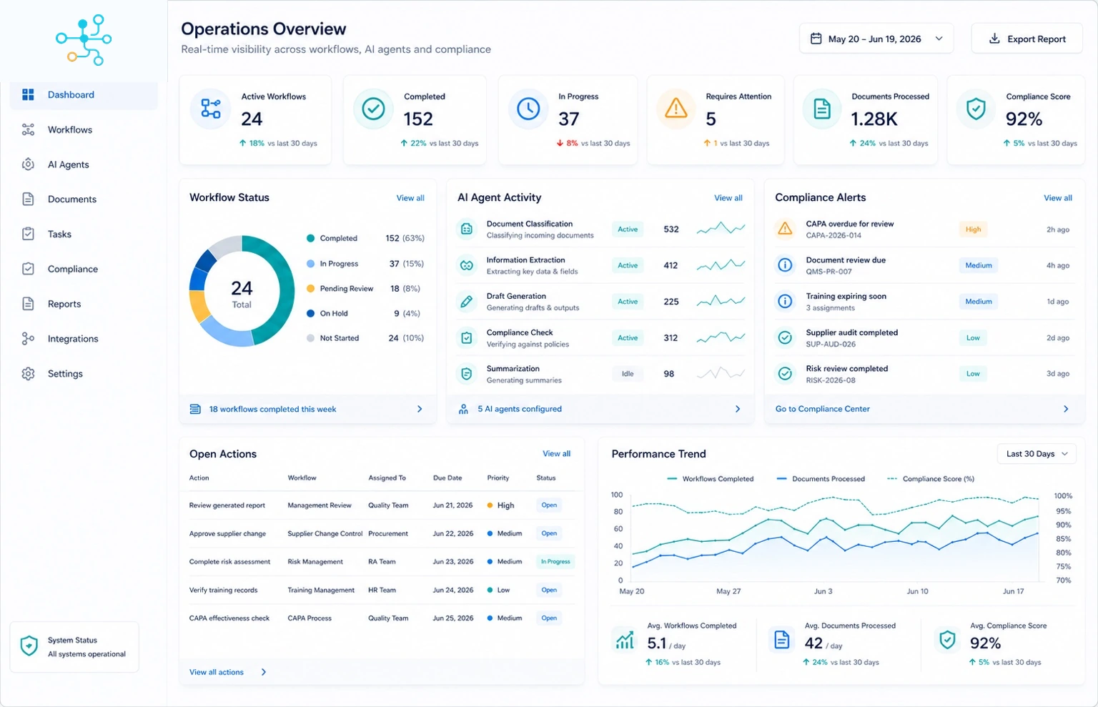The image size is (1098, 707).
Task: Expand the 18 workflows completed this week row
Action: (307, 409)
